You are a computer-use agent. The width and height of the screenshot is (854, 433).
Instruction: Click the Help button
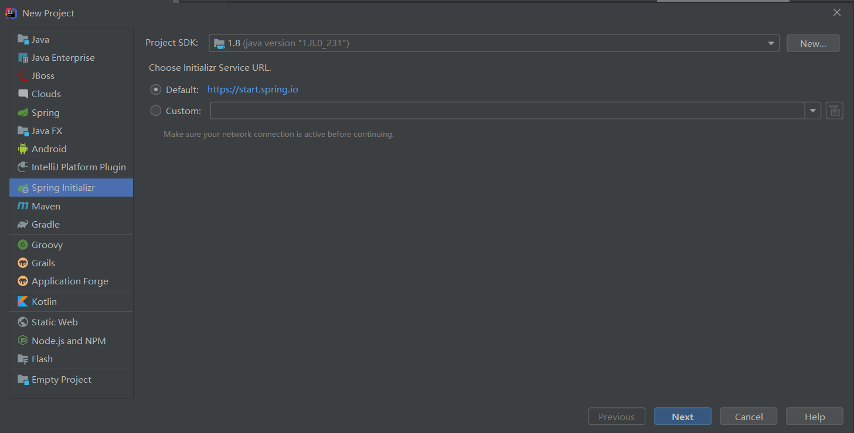(815, 417)
